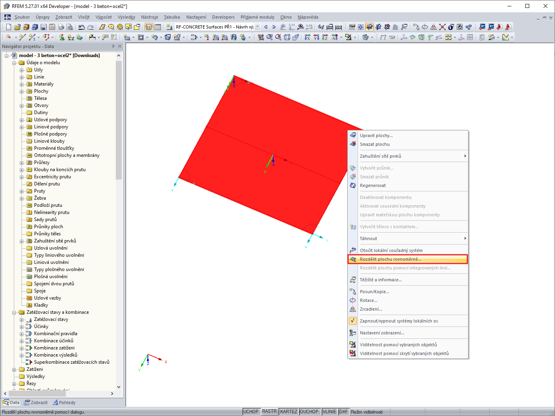The image size is (555, 416).
Task: Toggle DXF background layer in status bar
Action: pyautogui.click(x=343, y=412)
